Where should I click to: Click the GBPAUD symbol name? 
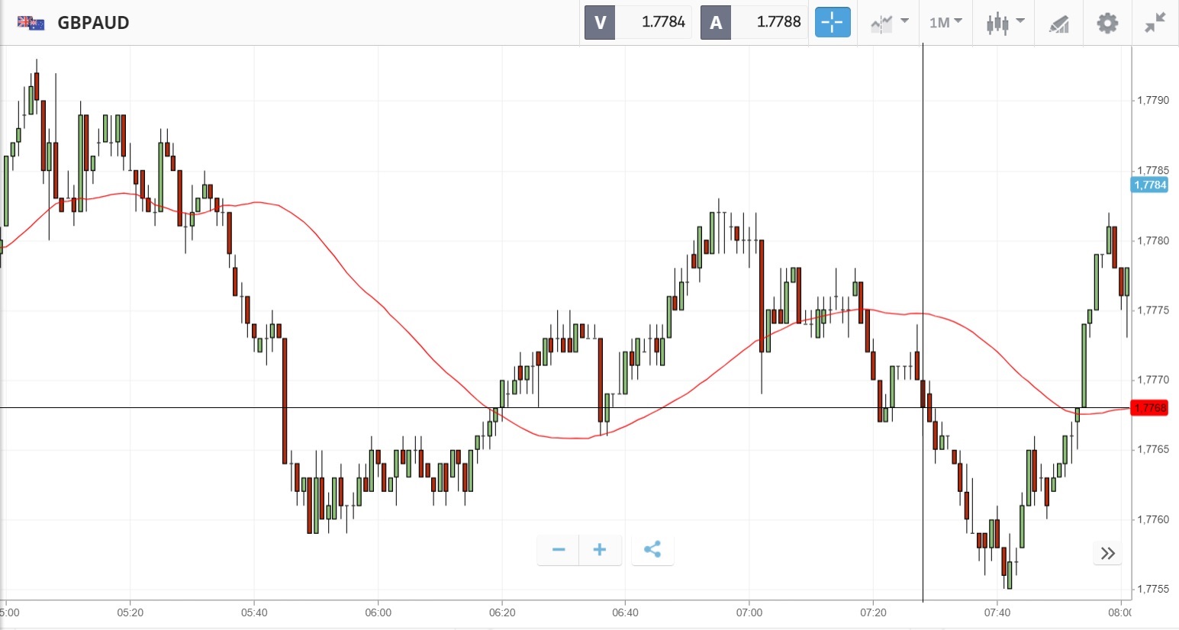(93, 23)
